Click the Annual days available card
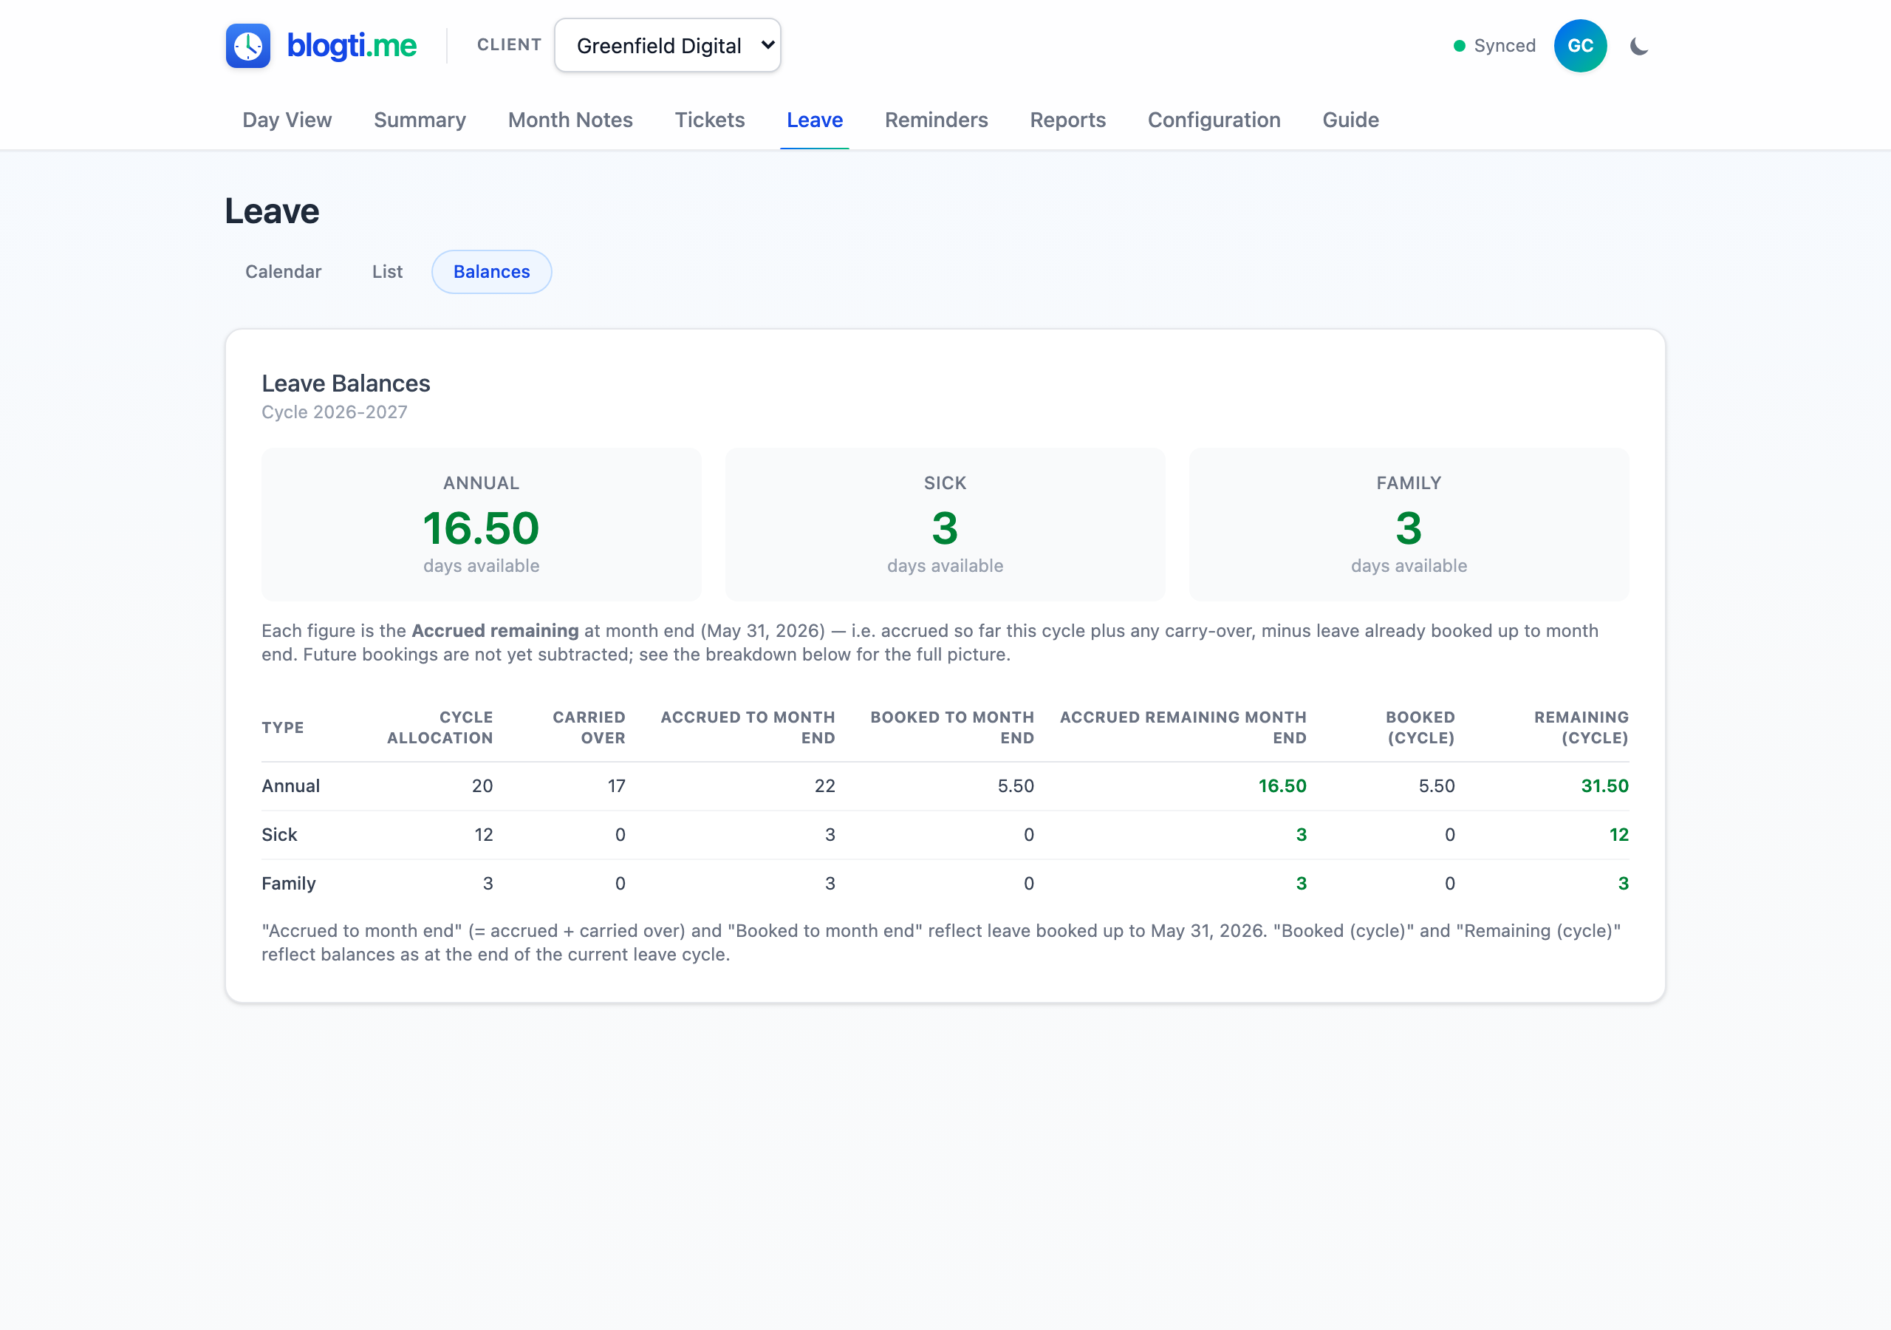The width and height of the screenshot is (1891, 1330). 481,524
